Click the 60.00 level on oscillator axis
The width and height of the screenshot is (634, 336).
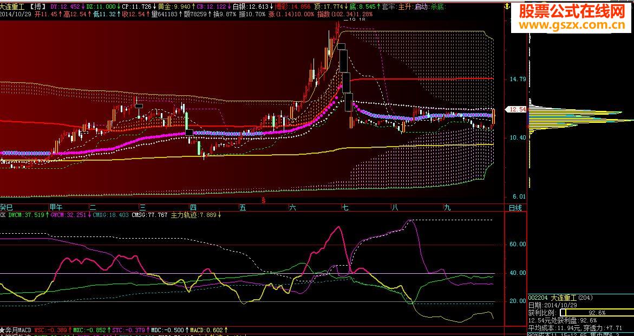click(518, 245)
